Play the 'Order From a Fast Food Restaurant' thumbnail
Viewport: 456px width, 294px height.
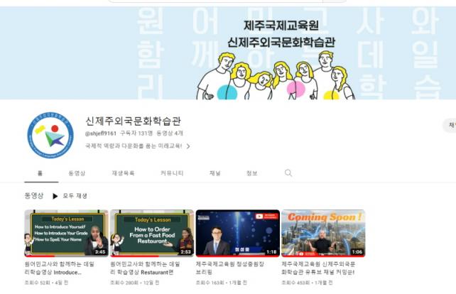pyautogui.click(x=152, y=232)
